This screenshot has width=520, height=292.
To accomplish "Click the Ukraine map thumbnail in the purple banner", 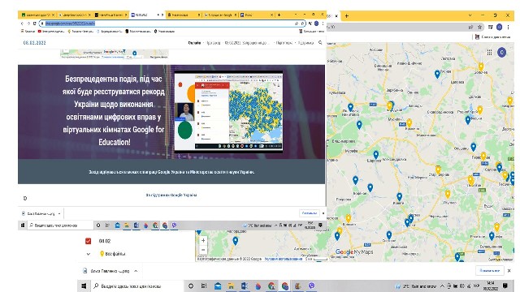I will pyautogui.click(x=228, y=112).
